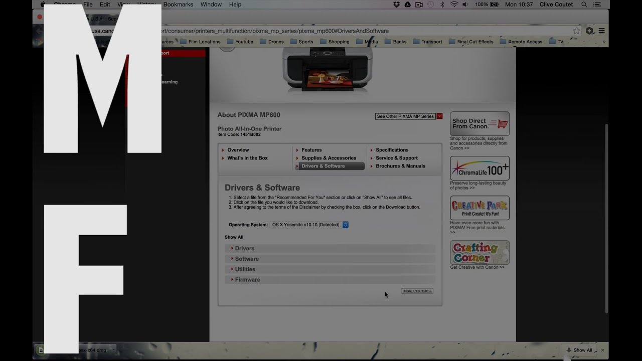642x361 pixels.
Task: Click the Back To Top button
Action: pyautogui.click(x=417, y=291)
